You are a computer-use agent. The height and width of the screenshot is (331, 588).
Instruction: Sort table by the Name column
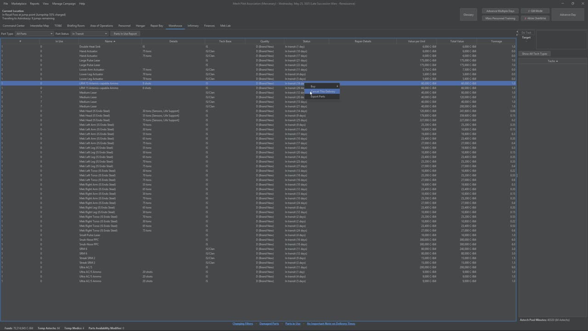pyautogui.click(x=110, y=41)
